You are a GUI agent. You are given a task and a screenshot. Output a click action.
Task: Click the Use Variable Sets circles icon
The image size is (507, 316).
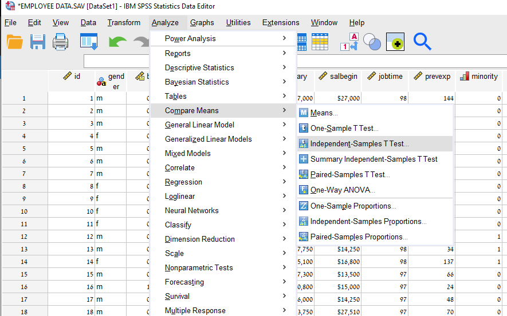pos(372,42)
